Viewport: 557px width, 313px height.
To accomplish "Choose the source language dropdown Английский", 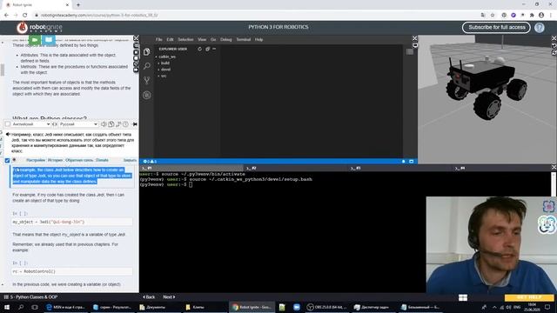I will tap(31, 124).
